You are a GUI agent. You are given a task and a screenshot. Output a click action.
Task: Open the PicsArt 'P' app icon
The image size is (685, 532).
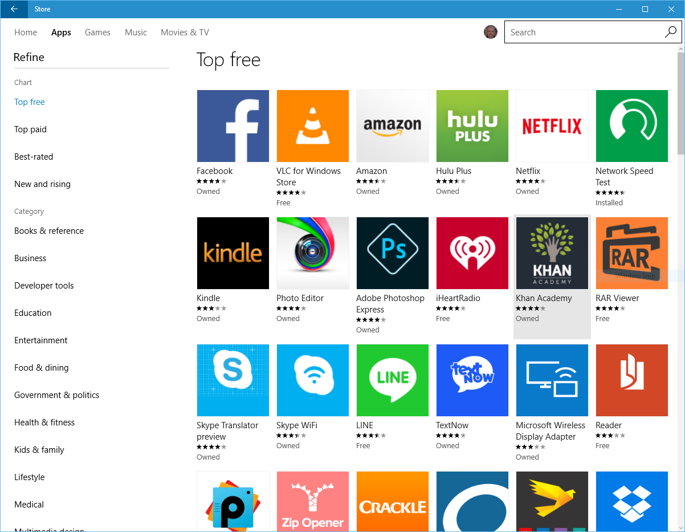click(x=233, y=501)
